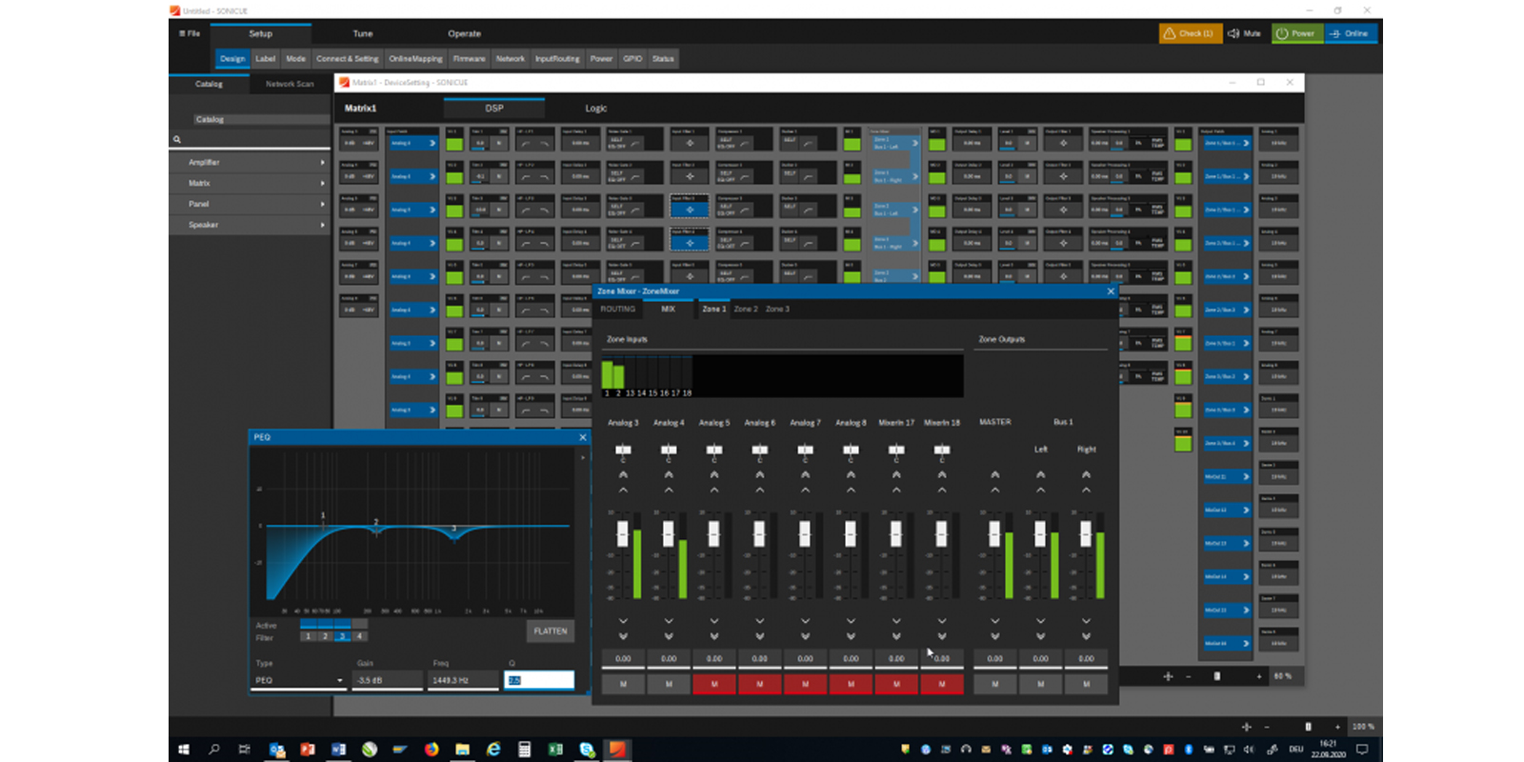Viewport: 1524px width, 762px height.
Task: Open Firefox from the taskbar
Action: tap(431, 750)
